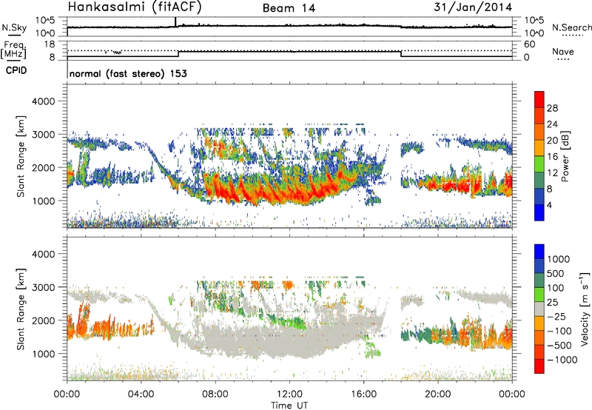Click the '28' power colorbar value

(552, 108)
